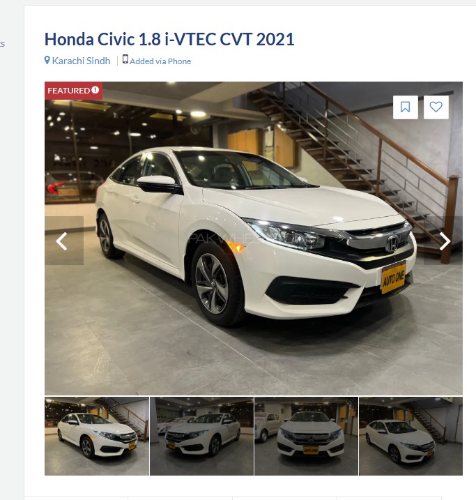476x500 pixels.
Task: Select the first thumbnail with the staircase
Action: pos(97,436)
